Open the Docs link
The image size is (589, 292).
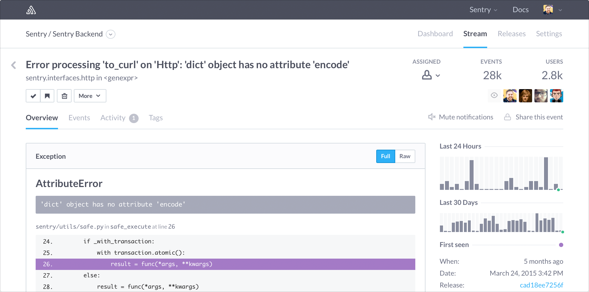coord(521,10)
